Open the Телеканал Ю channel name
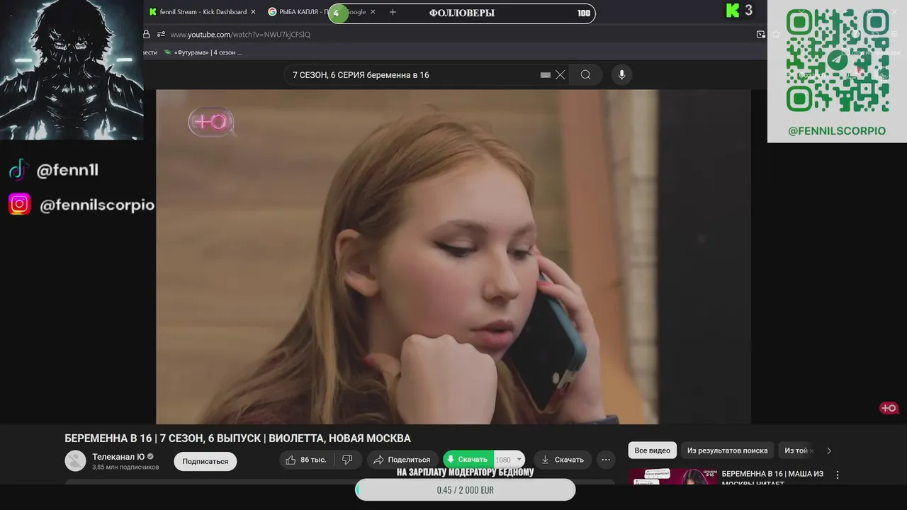 118,457
